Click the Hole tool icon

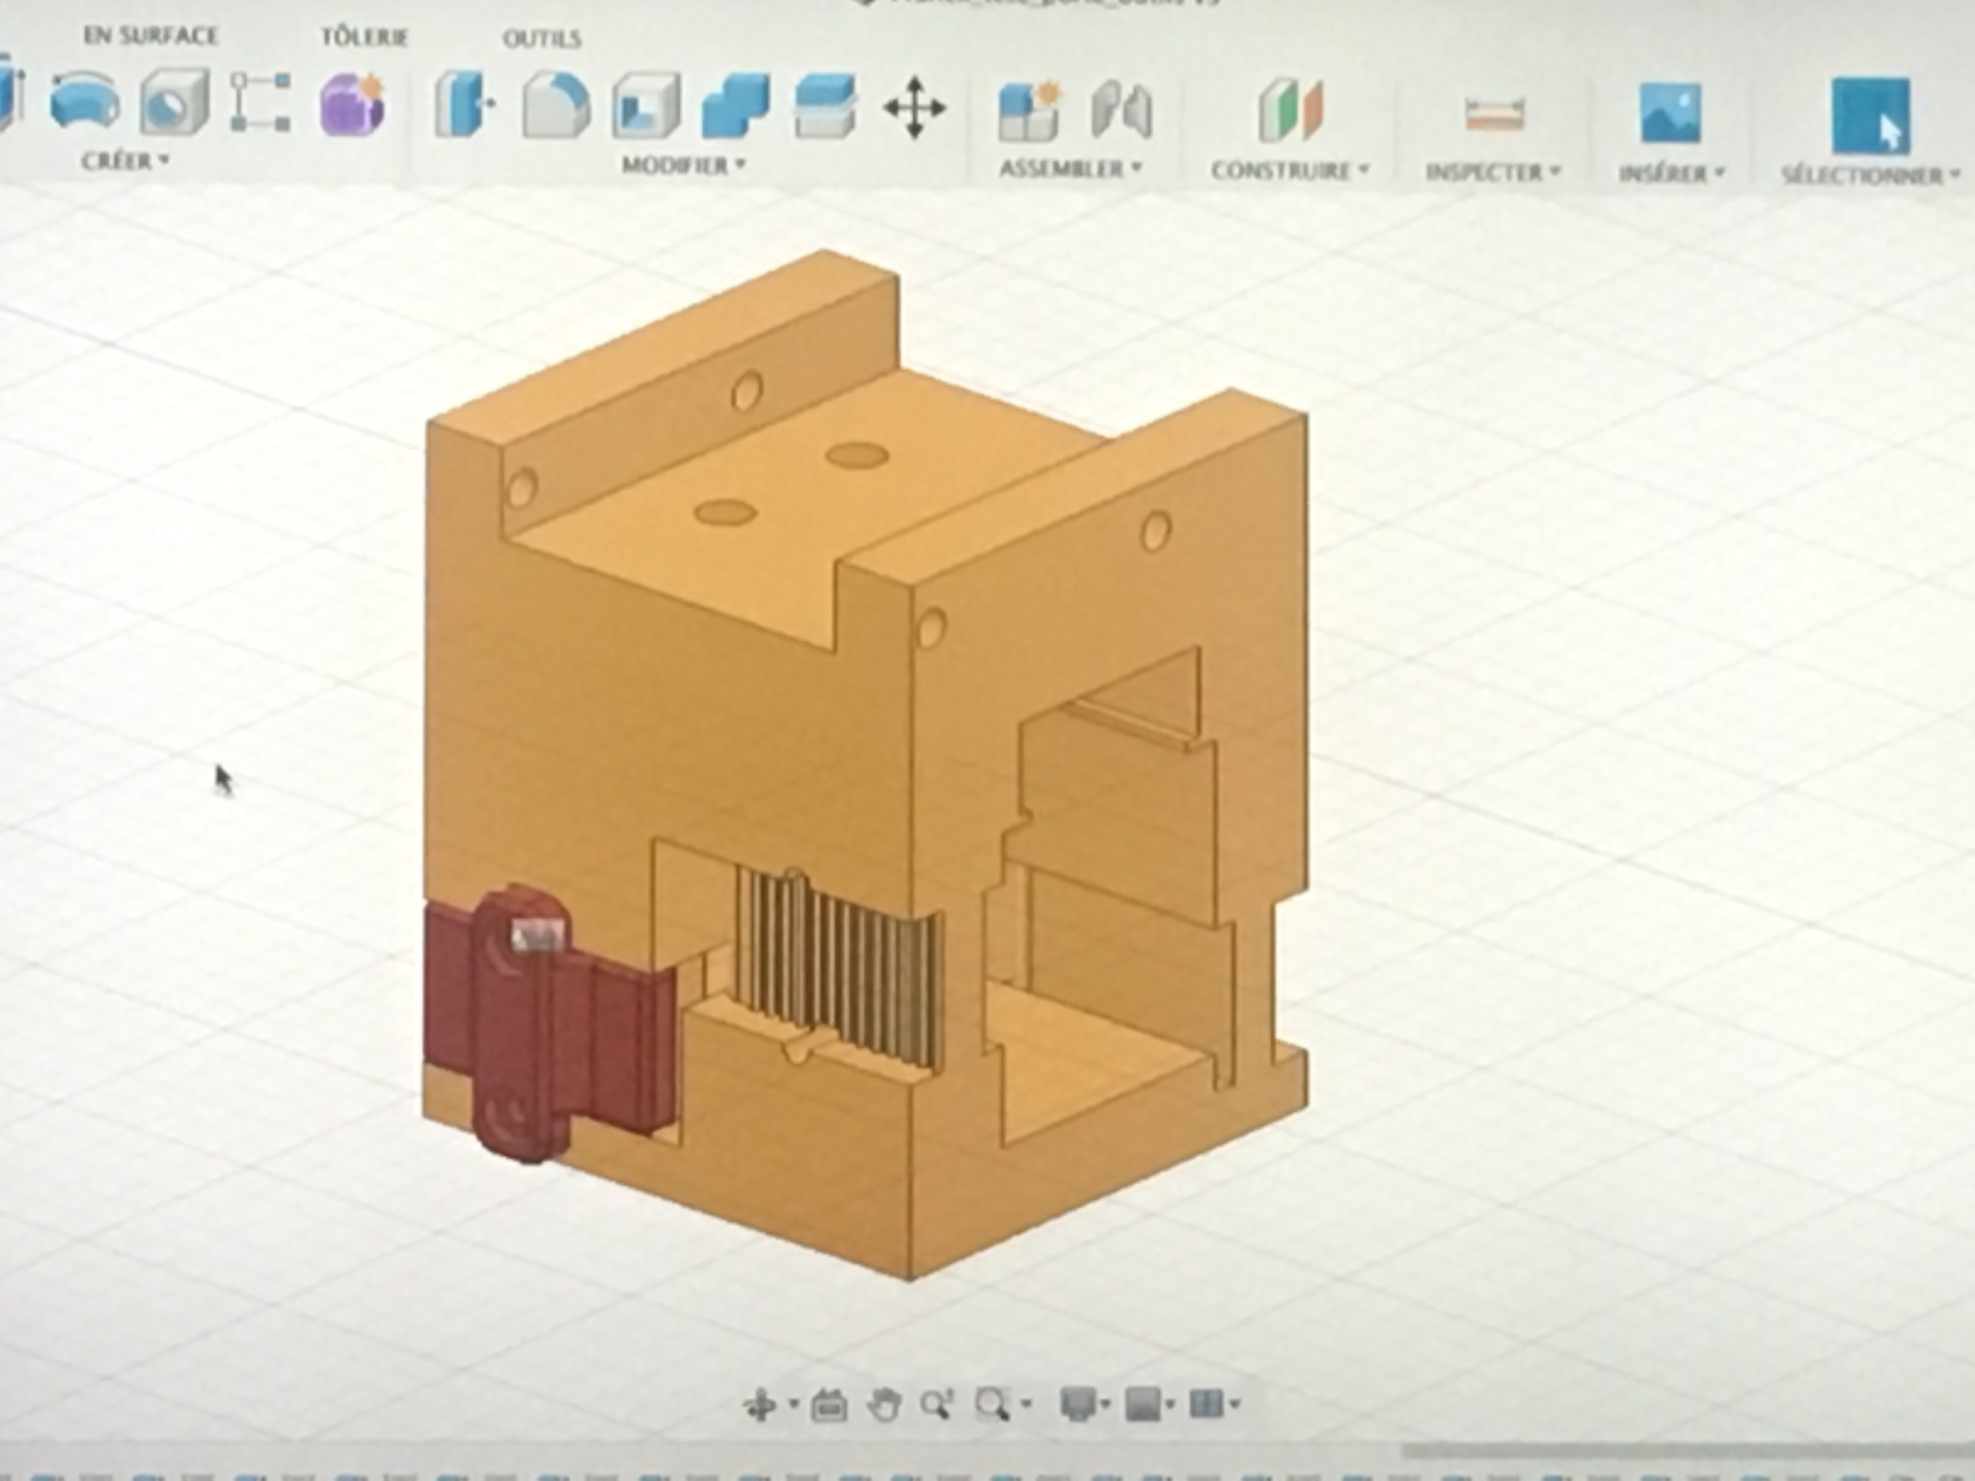174,102
